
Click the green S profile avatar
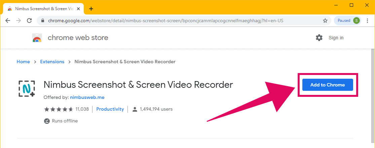[x=357, y=21]
